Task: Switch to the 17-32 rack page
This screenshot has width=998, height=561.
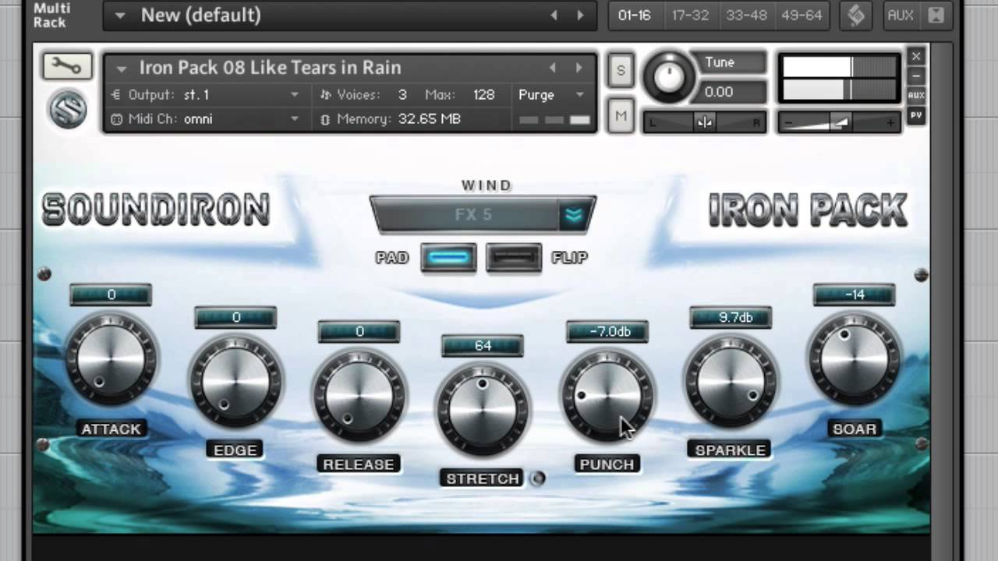Action: point(690,16)
